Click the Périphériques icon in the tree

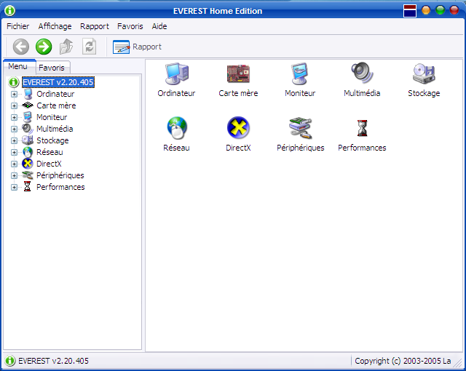coord(28,175)
